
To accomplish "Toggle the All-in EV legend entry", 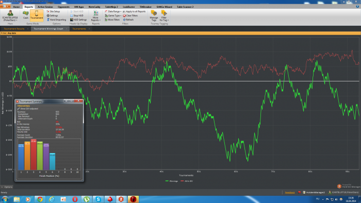I will click(187, 181).
